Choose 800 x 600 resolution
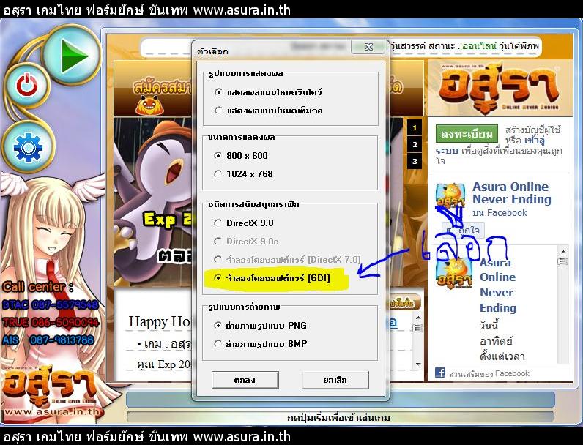The width and height of the screenshot is (583, 445). click(218, 156)
